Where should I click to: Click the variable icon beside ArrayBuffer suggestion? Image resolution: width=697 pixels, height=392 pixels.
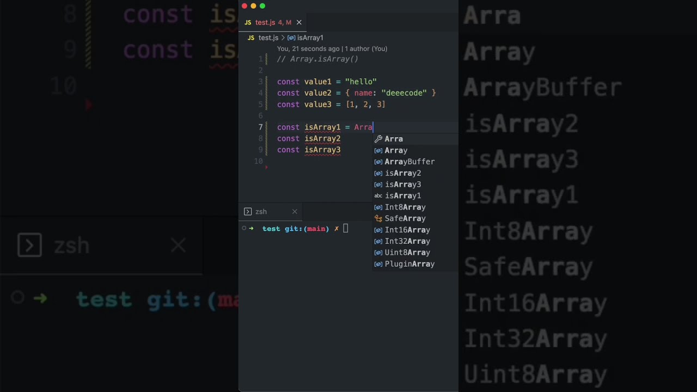pos(378,162)
